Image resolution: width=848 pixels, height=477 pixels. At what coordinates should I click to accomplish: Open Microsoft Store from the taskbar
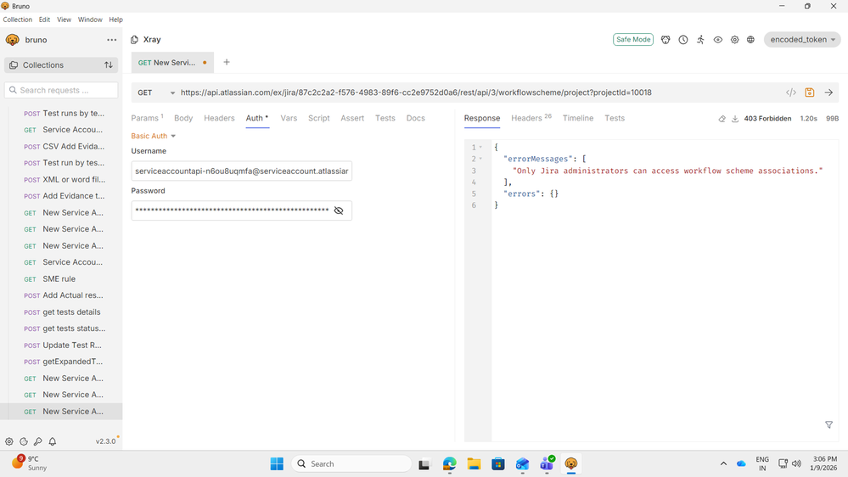[x=498, y=463]
